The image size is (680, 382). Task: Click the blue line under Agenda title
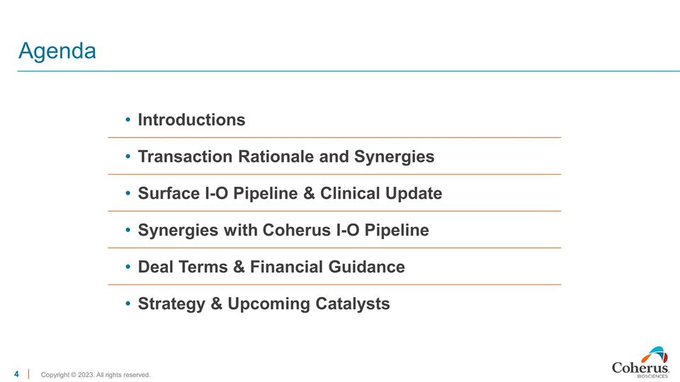[347, 71]
